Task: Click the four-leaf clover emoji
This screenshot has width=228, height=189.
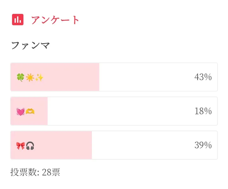Action: 20,77
